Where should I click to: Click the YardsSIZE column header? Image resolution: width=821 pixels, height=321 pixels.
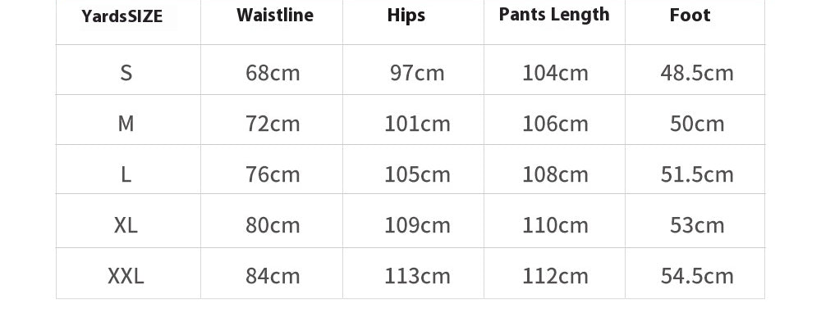click(122, 16)
